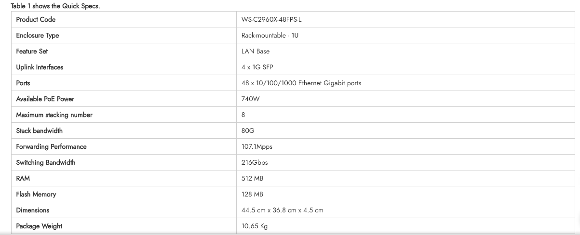Click the Feature Set label
The height and width of the screenshot is (235, 580).
click(32, 52)
